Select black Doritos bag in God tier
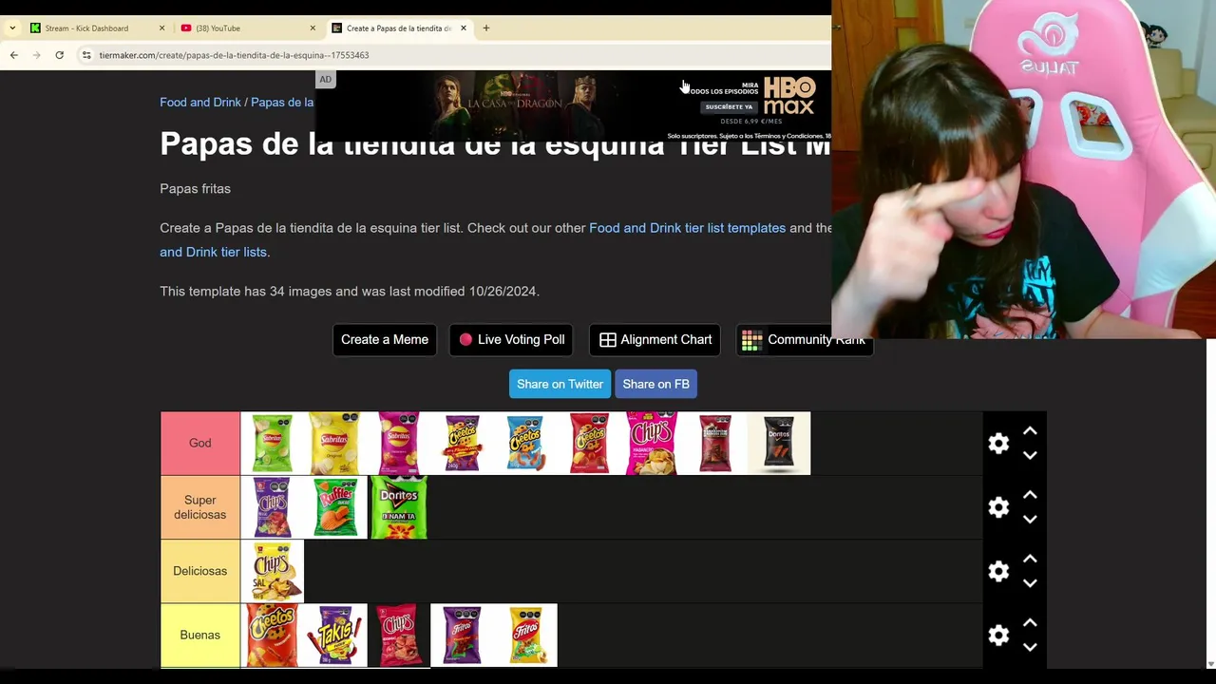 pos(779,443)
